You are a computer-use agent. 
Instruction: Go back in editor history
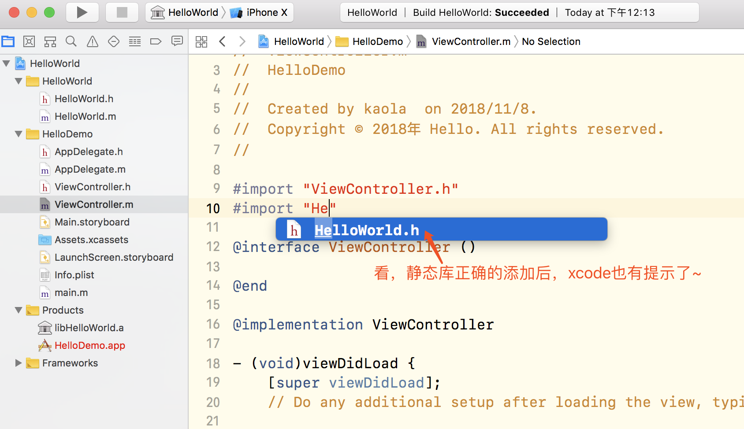click(x=222, y=42)
